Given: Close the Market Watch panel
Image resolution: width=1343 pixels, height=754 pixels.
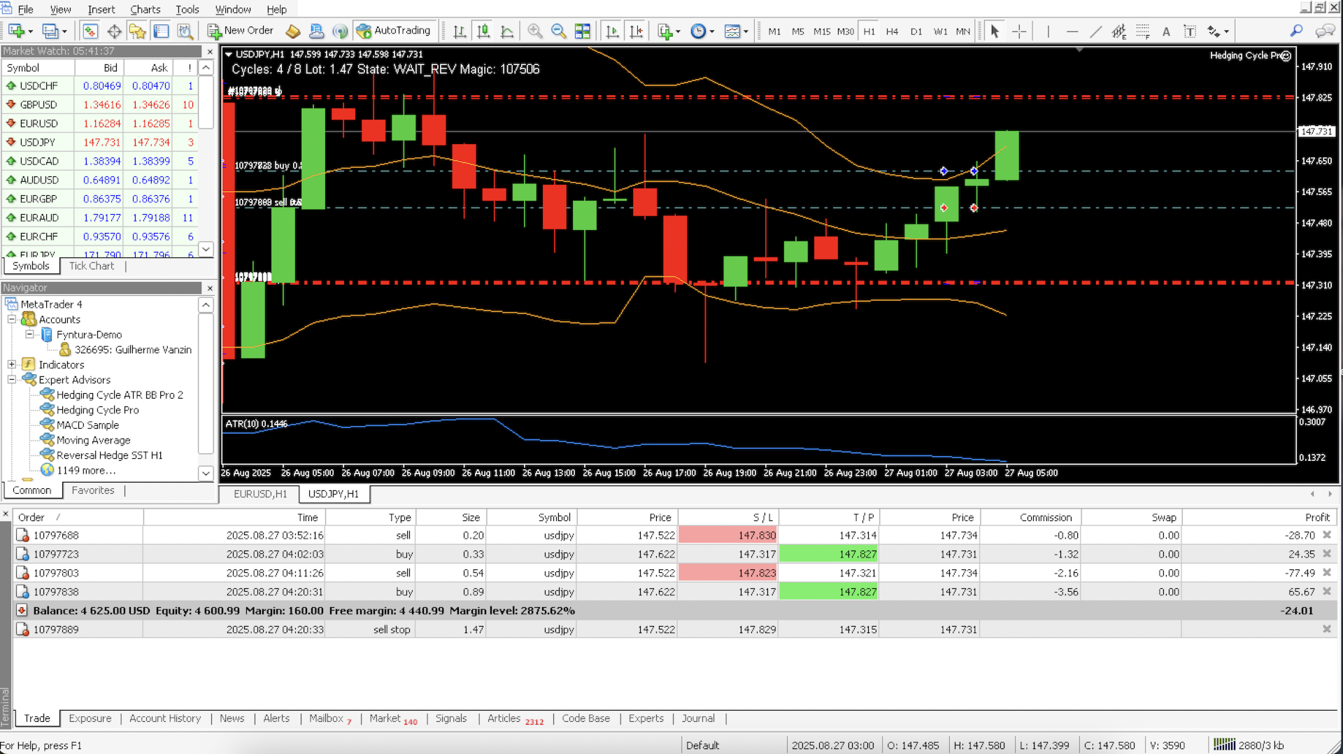Looking at the screenshot, I should 210,52.
